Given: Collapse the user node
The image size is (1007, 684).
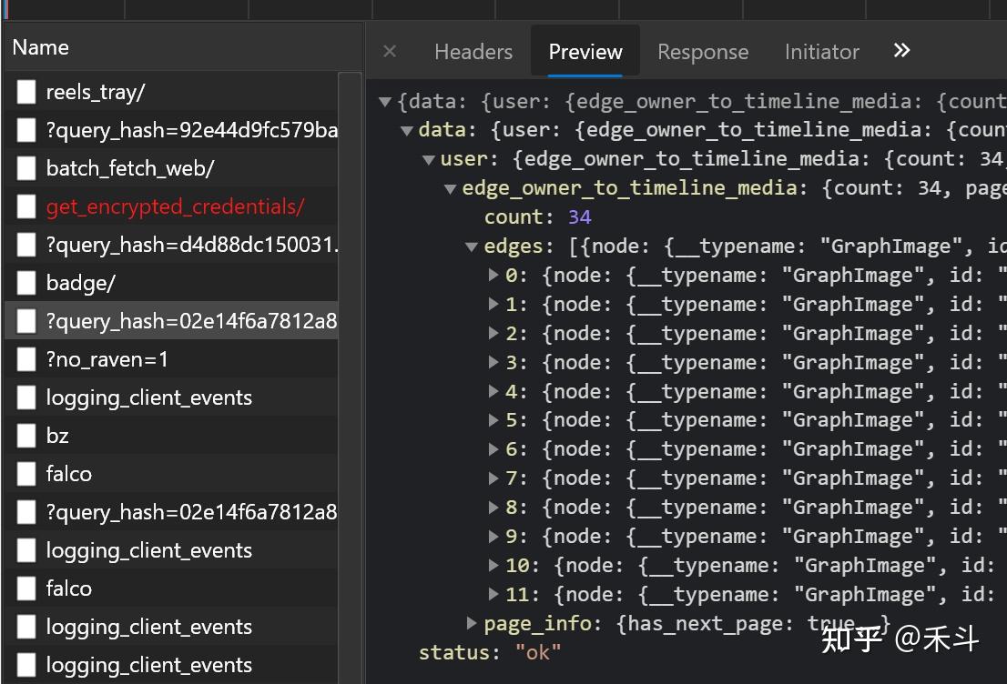Looking at the screenshot, I should [x=428, y=159].
